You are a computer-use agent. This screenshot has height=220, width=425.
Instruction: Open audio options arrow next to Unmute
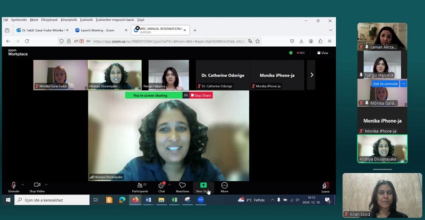coord(22,185)
